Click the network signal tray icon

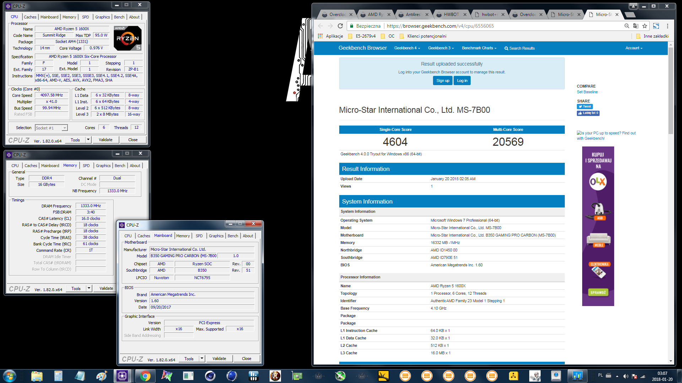[643, 376]
